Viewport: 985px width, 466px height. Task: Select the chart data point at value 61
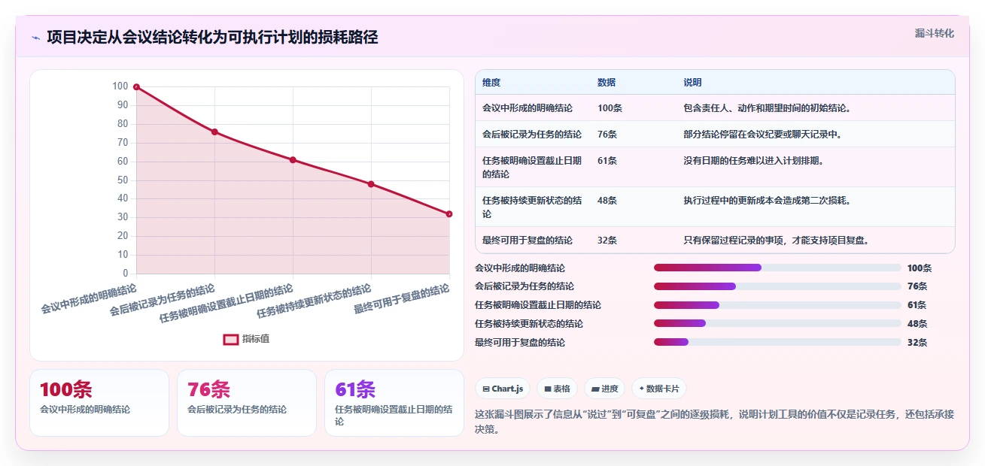[x=293, y=160]
